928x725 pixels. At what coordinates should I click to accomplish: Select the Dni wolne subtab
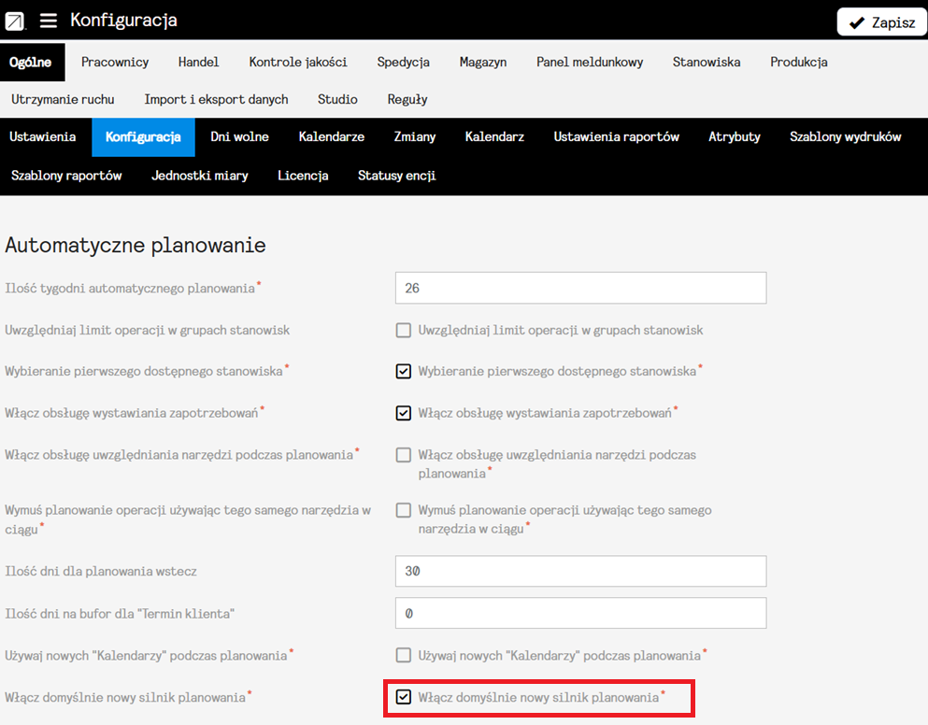point(239,137)
